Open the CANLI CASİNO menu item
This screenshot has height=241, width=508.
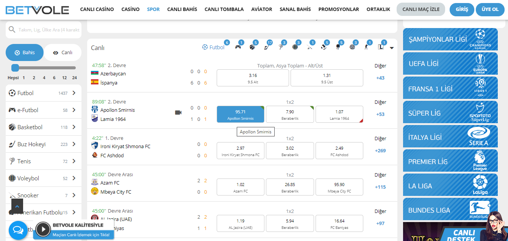point(97,9)
